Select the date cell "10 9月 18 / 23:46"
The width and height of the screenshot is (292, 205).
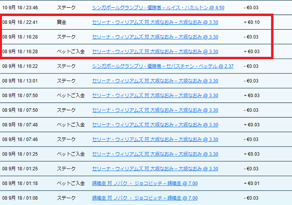tap(20, 8)
